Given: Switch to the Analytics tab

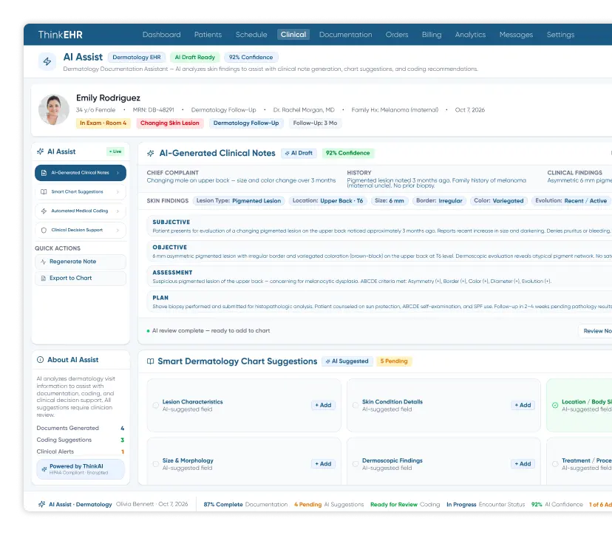Looking at the screenshot, I should [x=470, y=34].
